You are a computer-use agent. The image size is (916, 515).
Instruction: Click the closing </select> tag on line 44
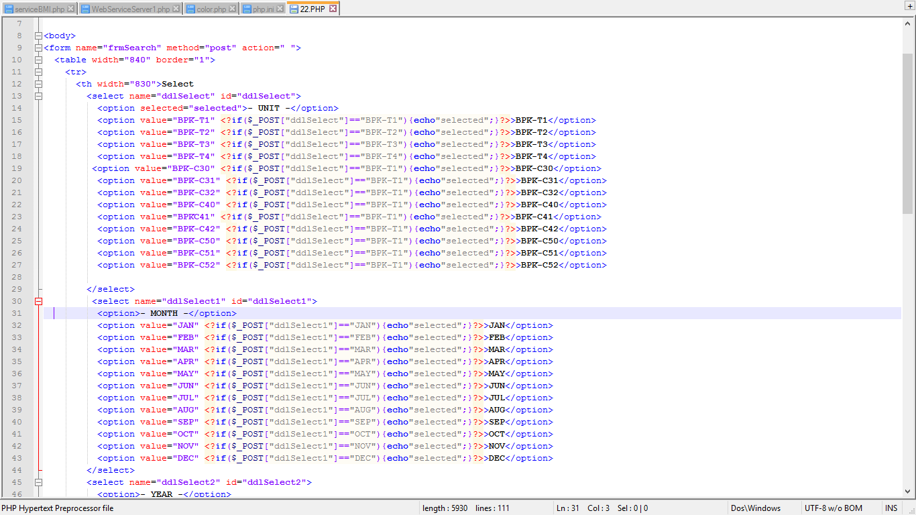pyautogui.click(x=111, y=470)
